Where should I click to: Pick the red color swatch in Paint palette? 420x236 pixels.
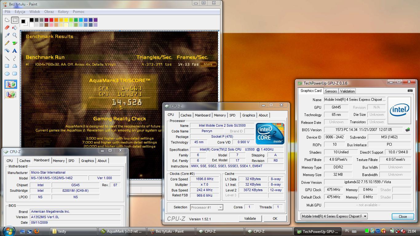(x=51, y=20)
